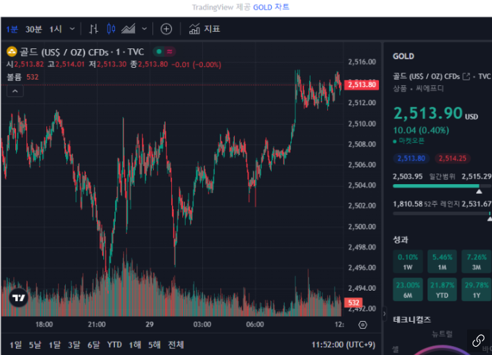This screenshot has width=492, height=355.
Task: Click the gold symbol logo icon
Action: tap(12, 51)
